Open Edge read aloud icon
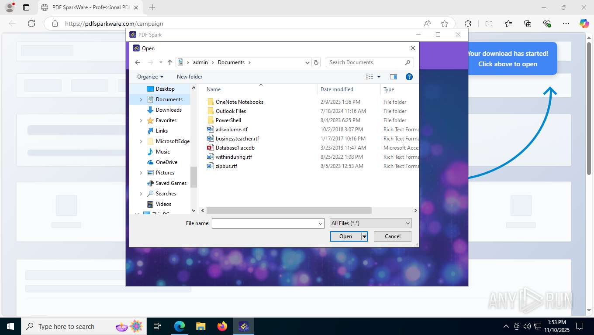The height and width of the screenshot is (335, 594). pos(427,24)
